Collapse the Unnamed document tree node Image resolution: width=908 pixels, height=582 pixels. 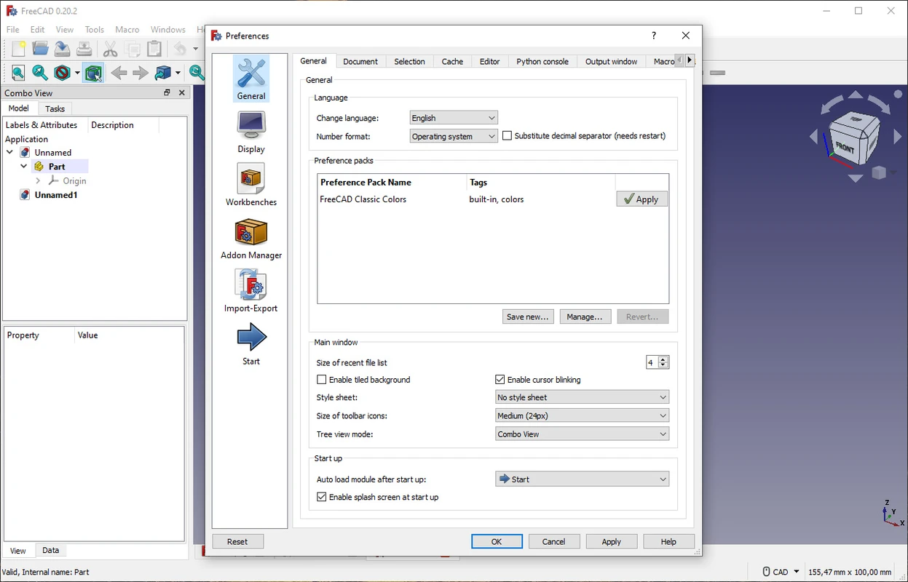point(10,153)
